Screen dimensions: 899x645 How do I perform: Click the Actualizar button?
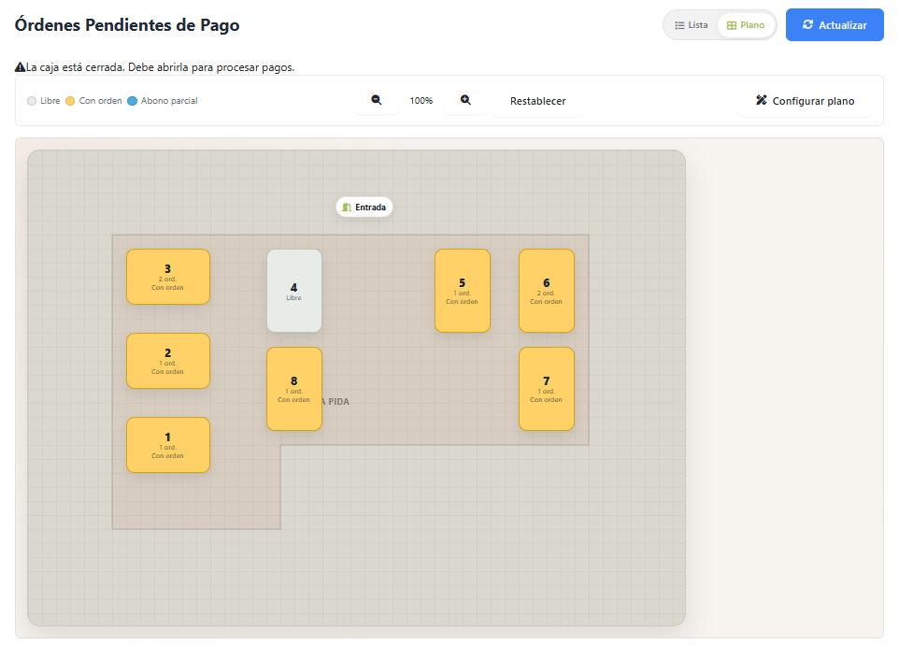835,24
